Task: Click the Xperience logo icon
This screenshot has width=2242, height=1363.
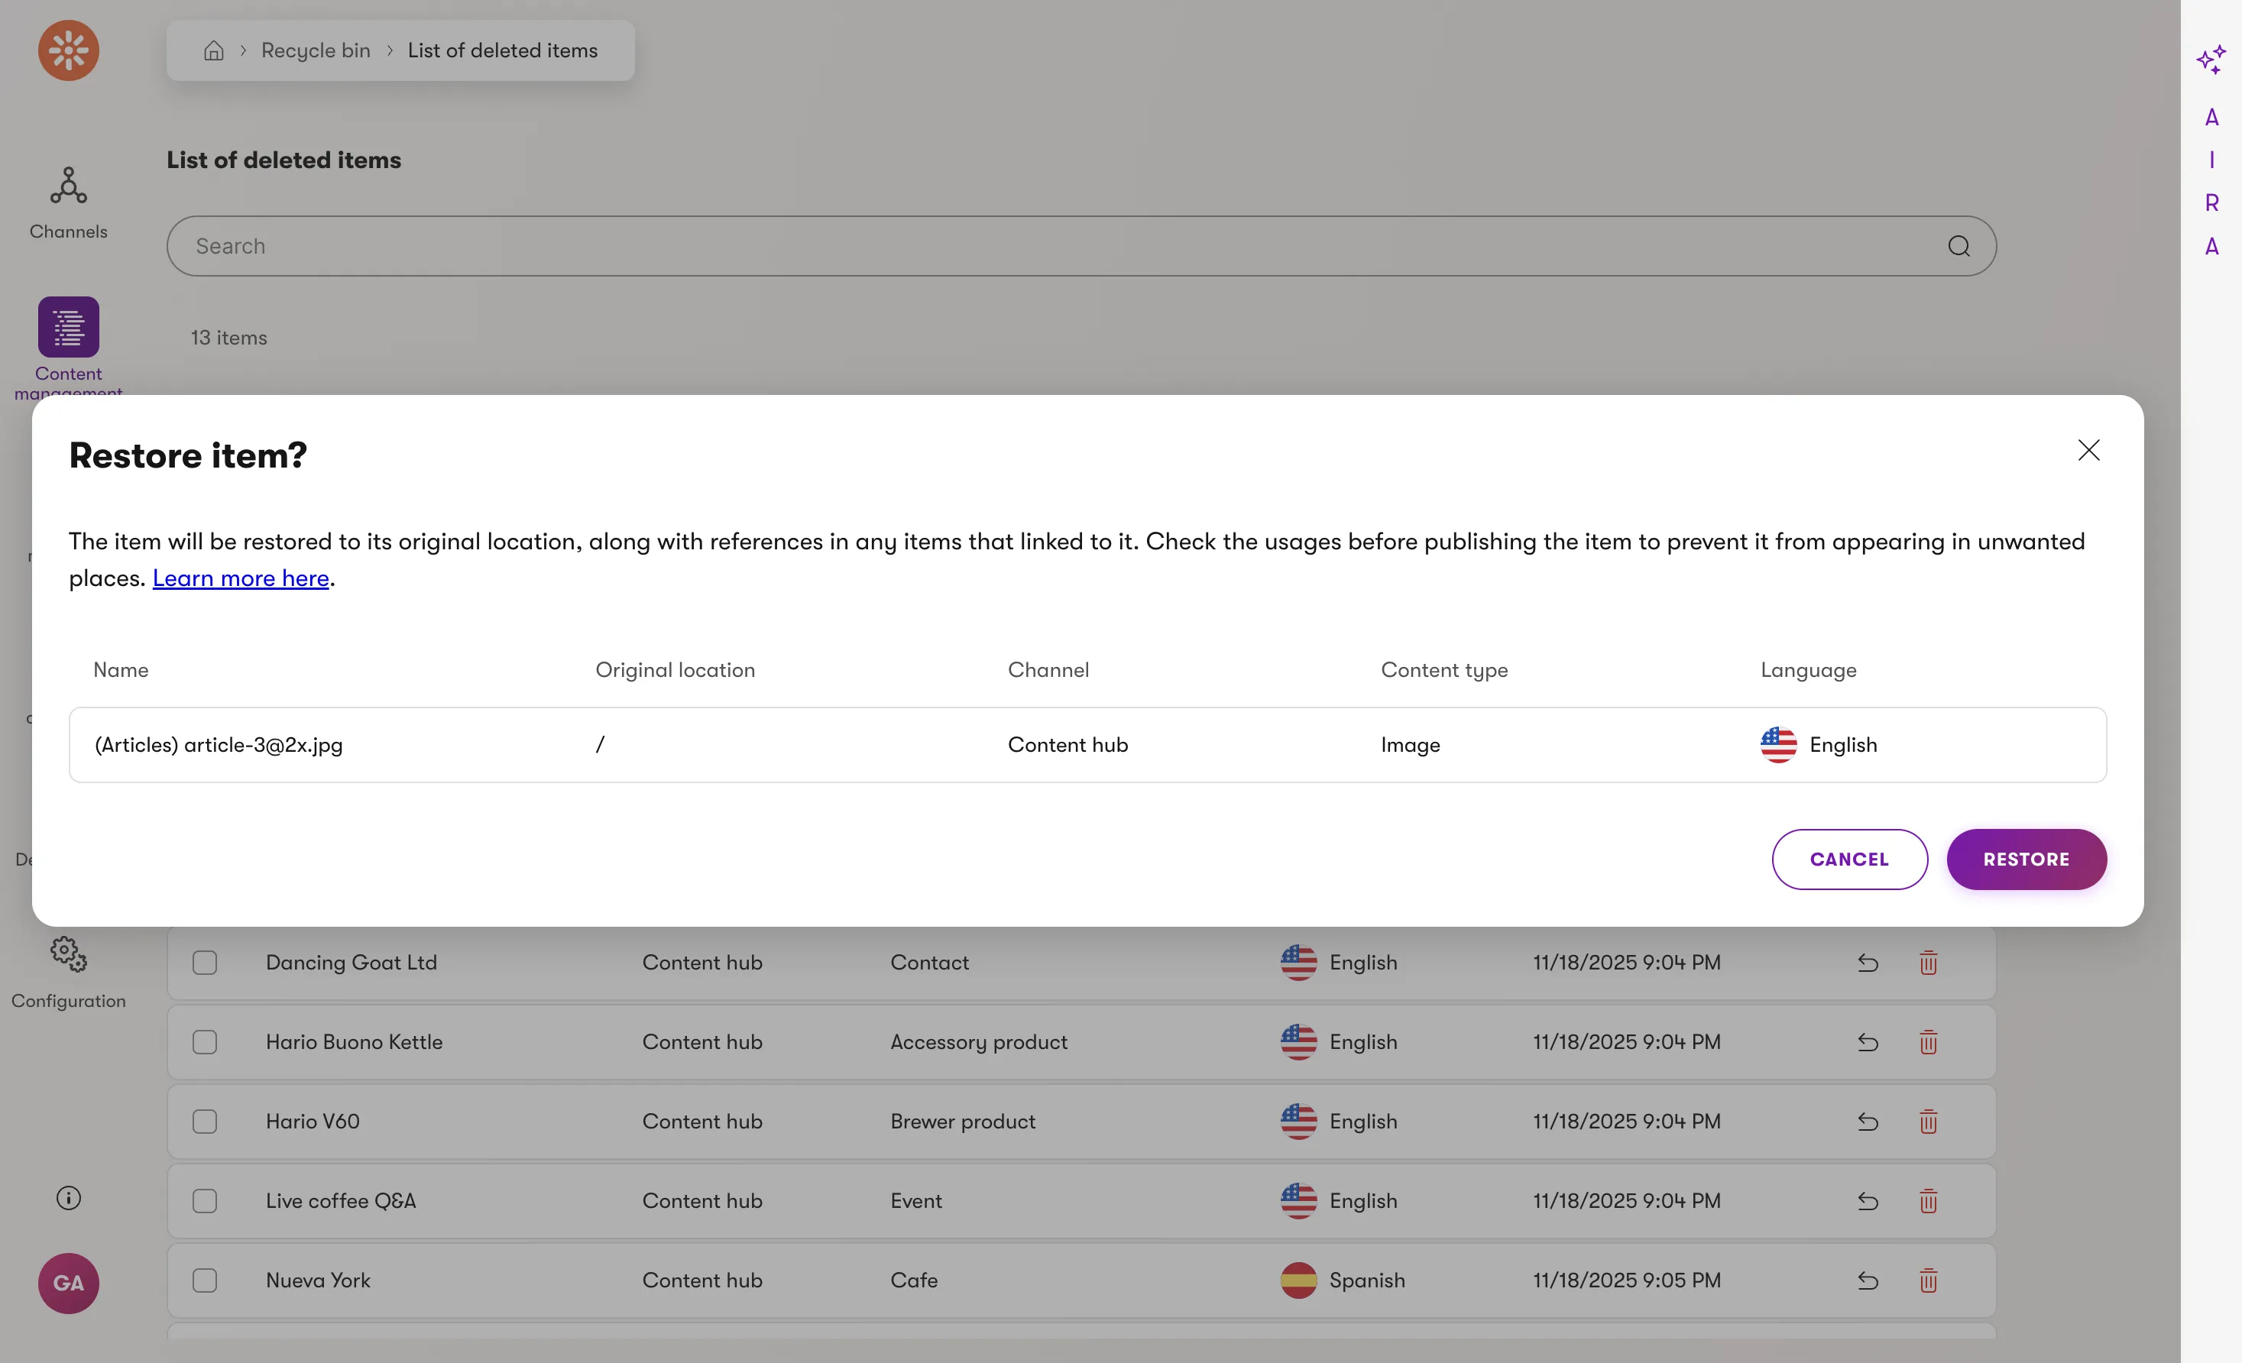Action: pyautogui.click(x=68, y=50)
